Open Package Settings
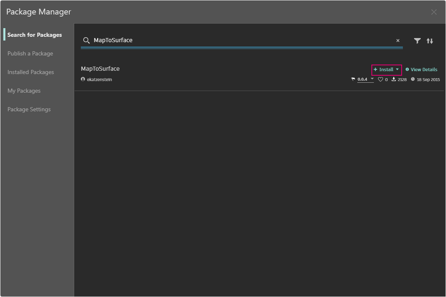Screen dimensions: 446x297 29,109
